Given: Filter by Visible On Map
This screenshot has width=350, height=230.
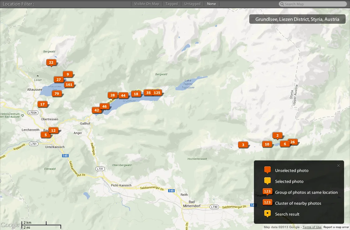Looking at the screenshot, I should click(x=147, y=4).
